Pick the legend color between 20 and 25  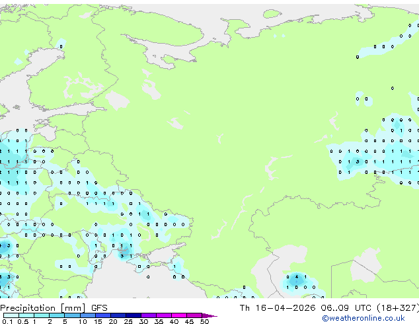click(118, 315)
